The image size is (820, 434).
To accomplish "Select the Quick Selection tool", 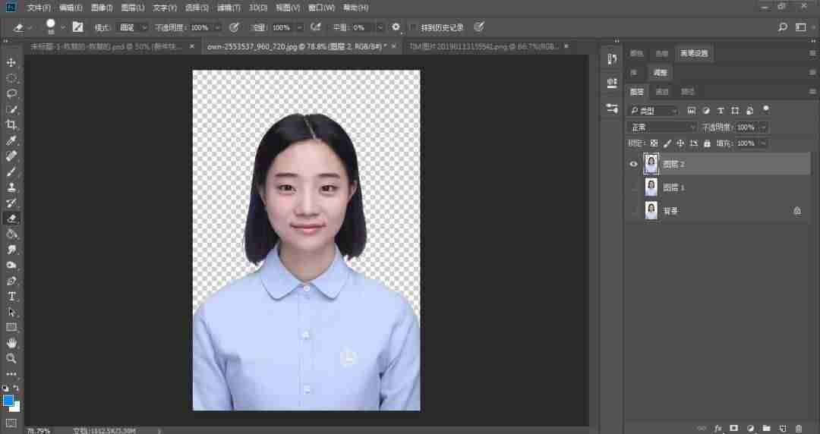I will click(11, 109).
